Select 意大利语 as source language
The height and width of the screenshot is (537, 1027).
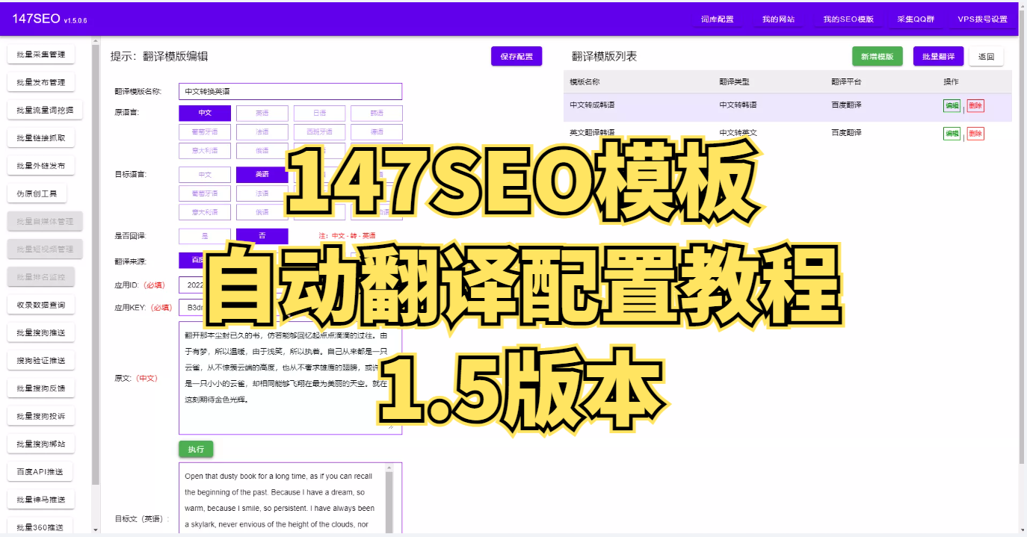coord(205,150)
